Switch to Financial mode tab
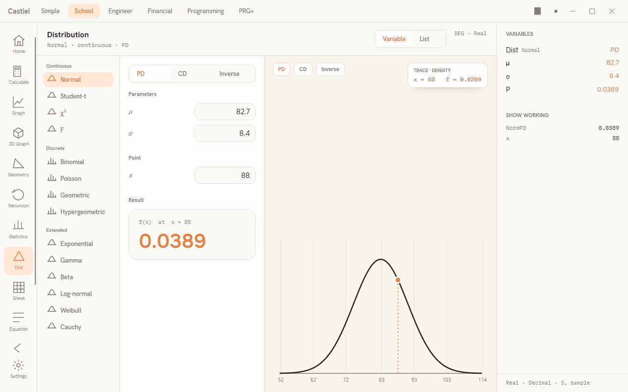The width and height of the screenshot is (628, 392). (x=160, y=11)
